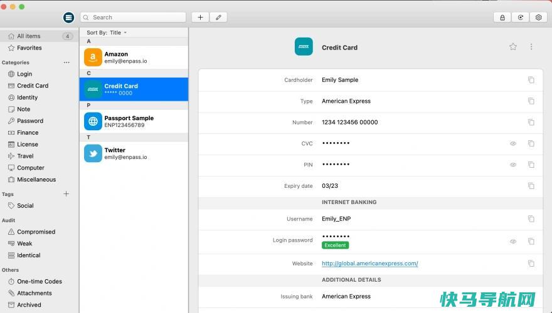Open Attachments section
The height and width of the screenshot is (313, 552).
pos(39,293)
